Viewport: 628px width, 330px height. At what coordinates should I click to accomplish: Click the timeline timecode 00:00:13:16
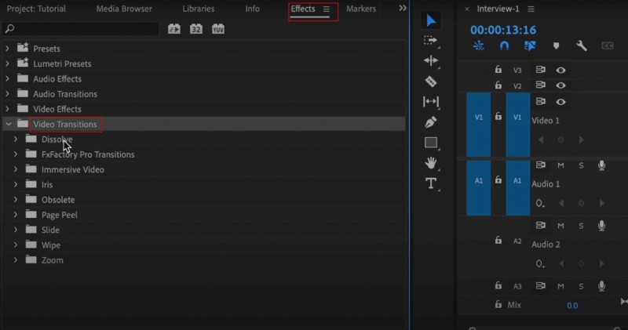(x=503, y=30)
